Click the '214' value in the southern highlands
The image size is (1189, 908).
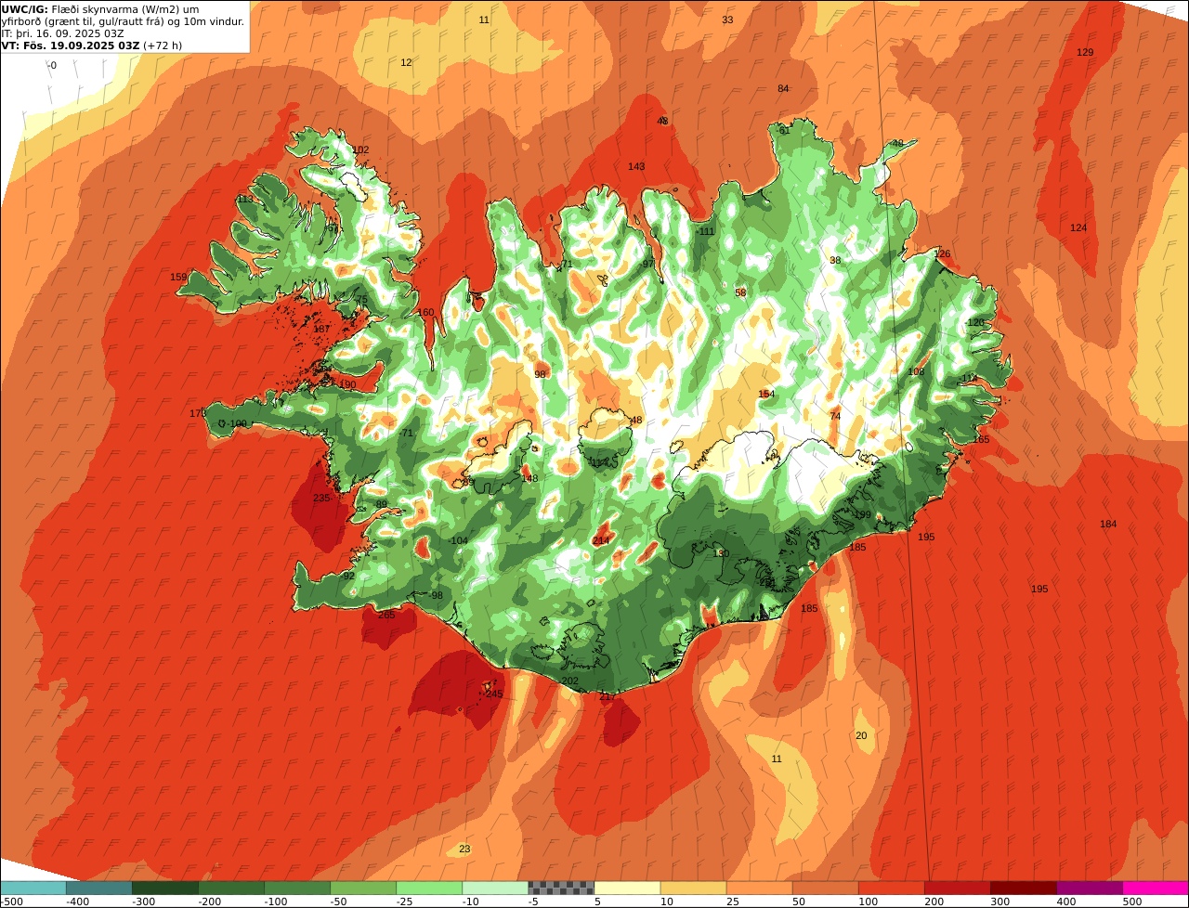pos(601,541)
